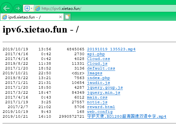The width and height of the screenshot is (176, 125).
Task: Open a new tab with the new tab button
Action: click(x=67, y=17)
